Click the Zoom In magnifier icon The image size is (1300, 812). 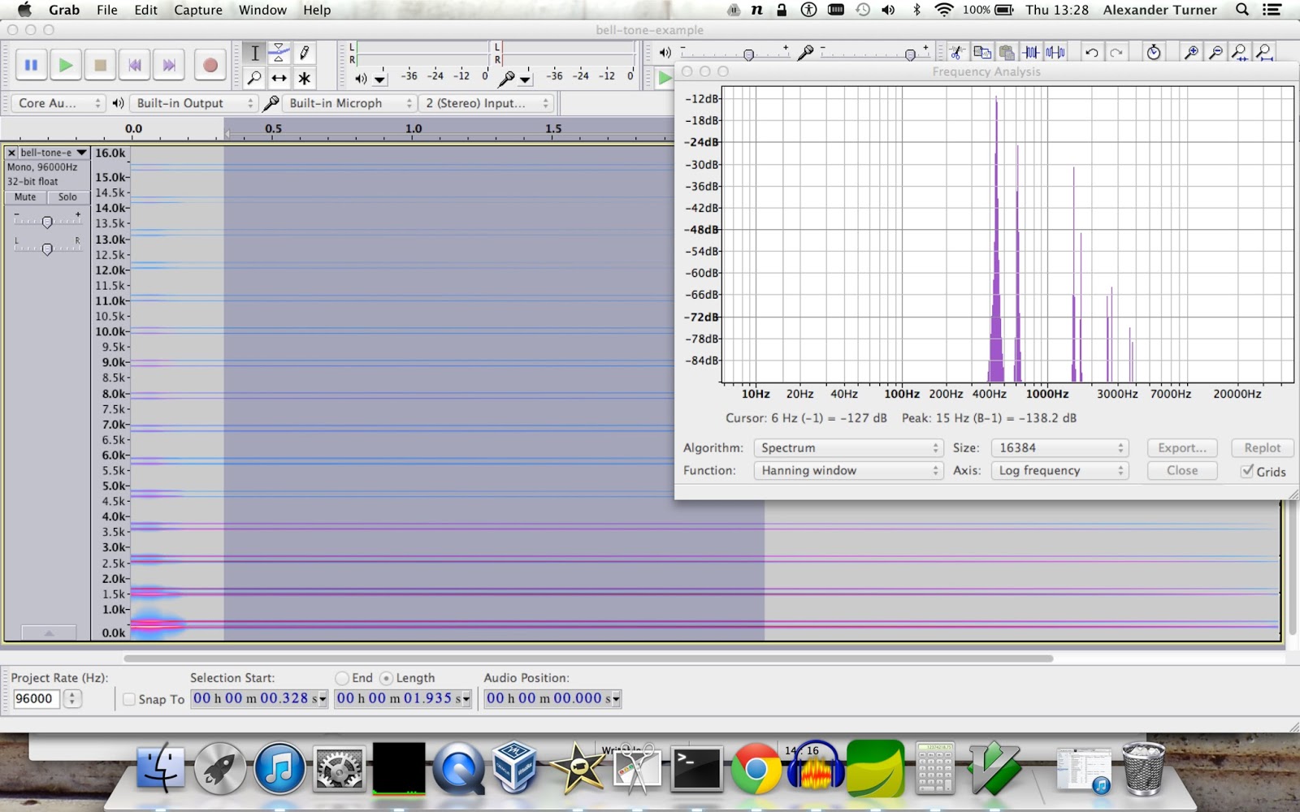click(1192, 51)
